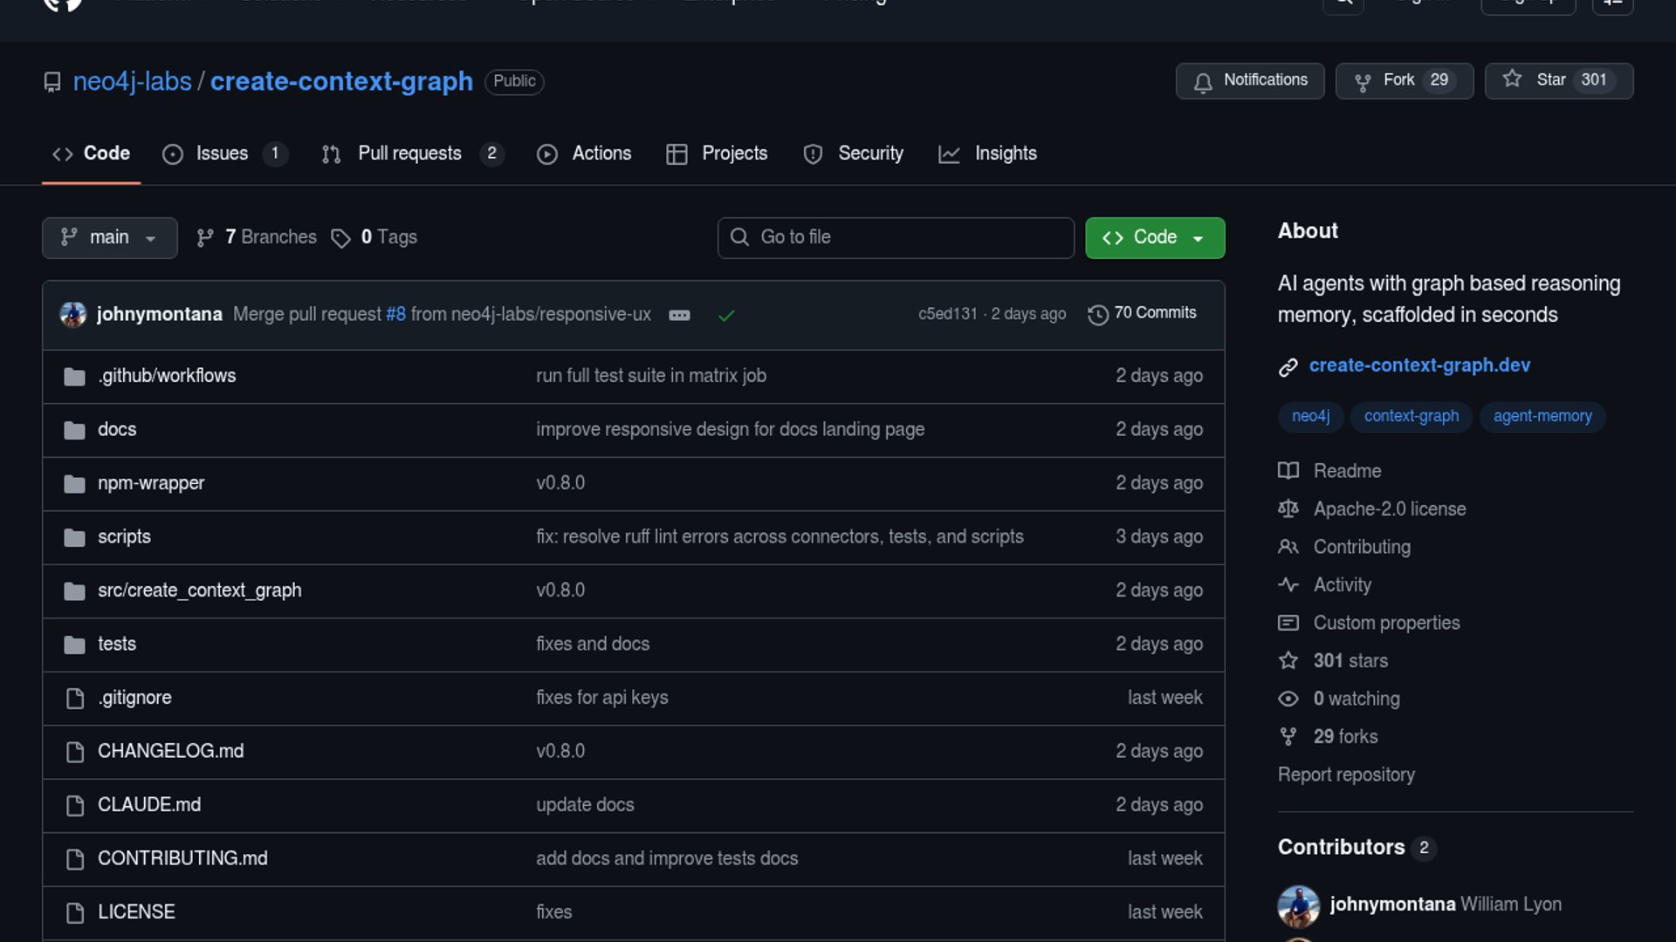Expand the green Code dropdown
Image resolution: width=1676 pixels, height=942 pixels.
pos(1154,238)
